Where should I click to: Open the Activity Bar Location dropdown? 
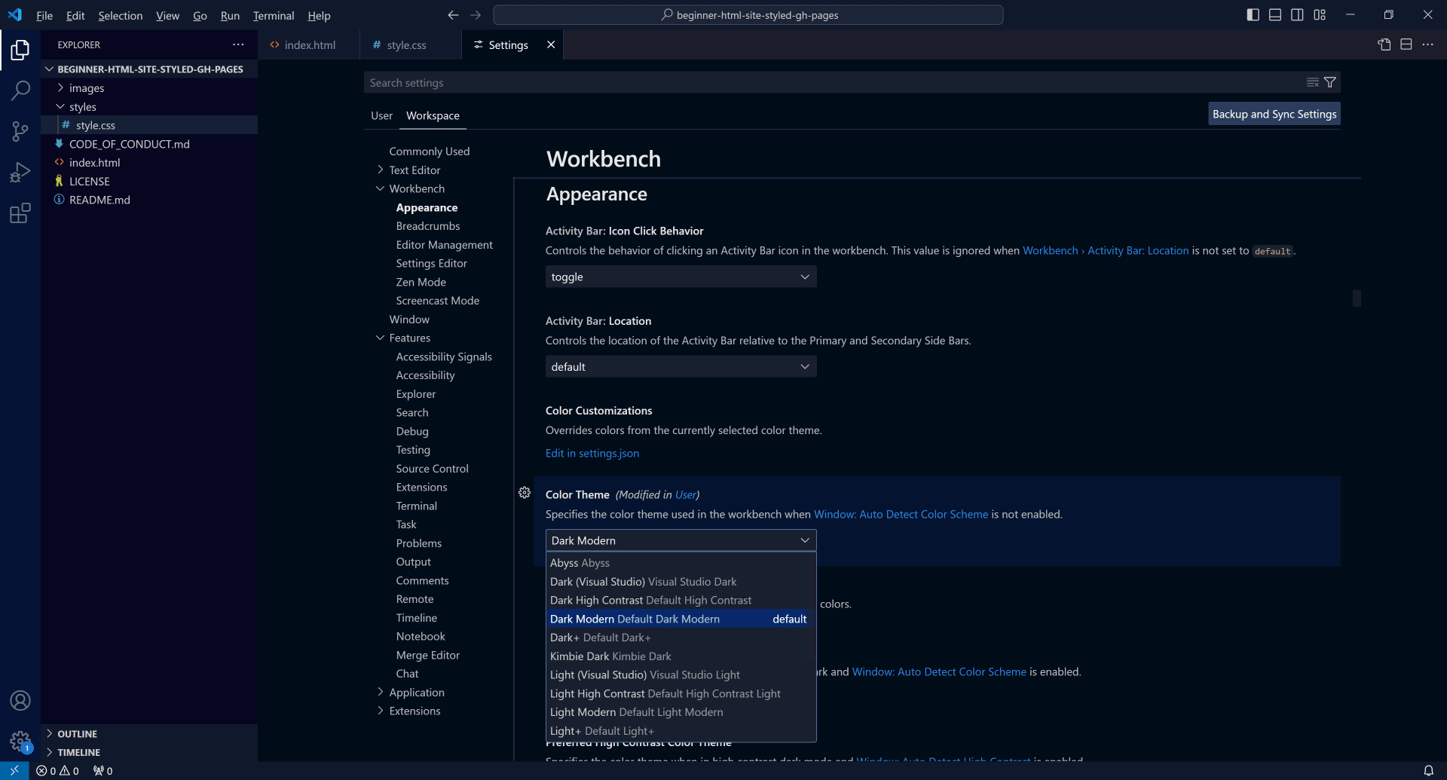681,366
